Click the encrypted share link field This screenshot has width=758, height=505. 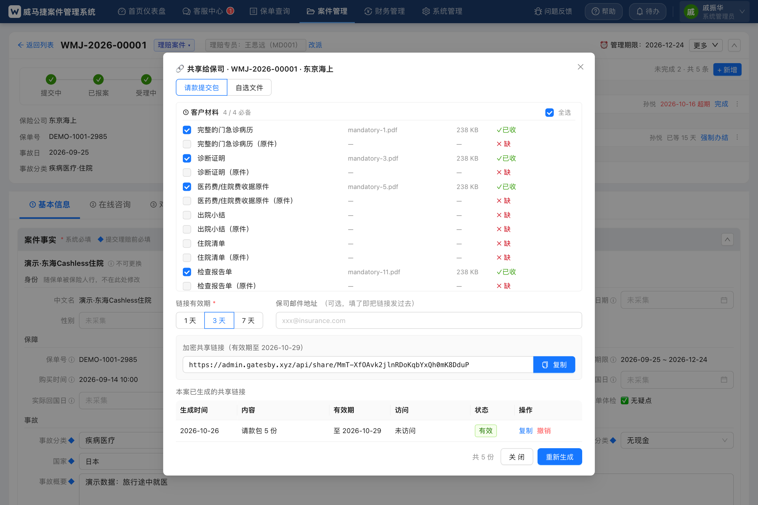358,365
